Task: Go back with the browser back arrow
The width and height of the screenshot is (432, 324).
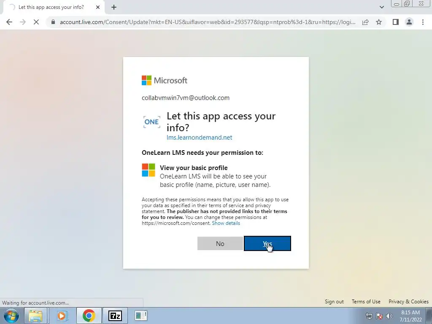Action: coord(9,22)
